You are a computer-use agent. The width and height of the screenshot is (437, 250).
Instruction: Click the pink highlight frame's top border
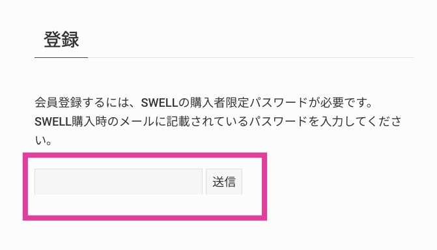click(x=145, y=155)
